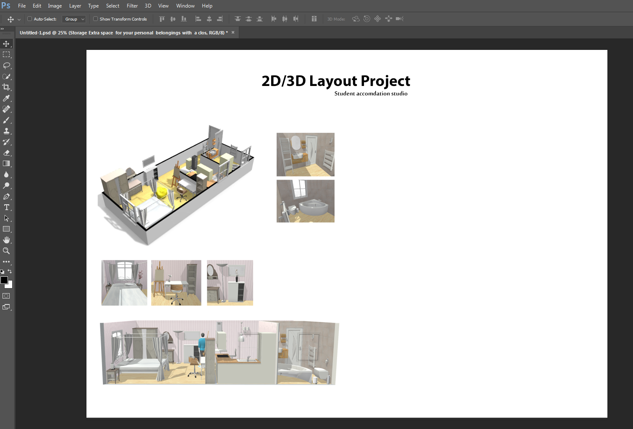The height and width of the screenshot is (429, 633).
Task: Align bottom edges of layers
Action: pos(184,19)
